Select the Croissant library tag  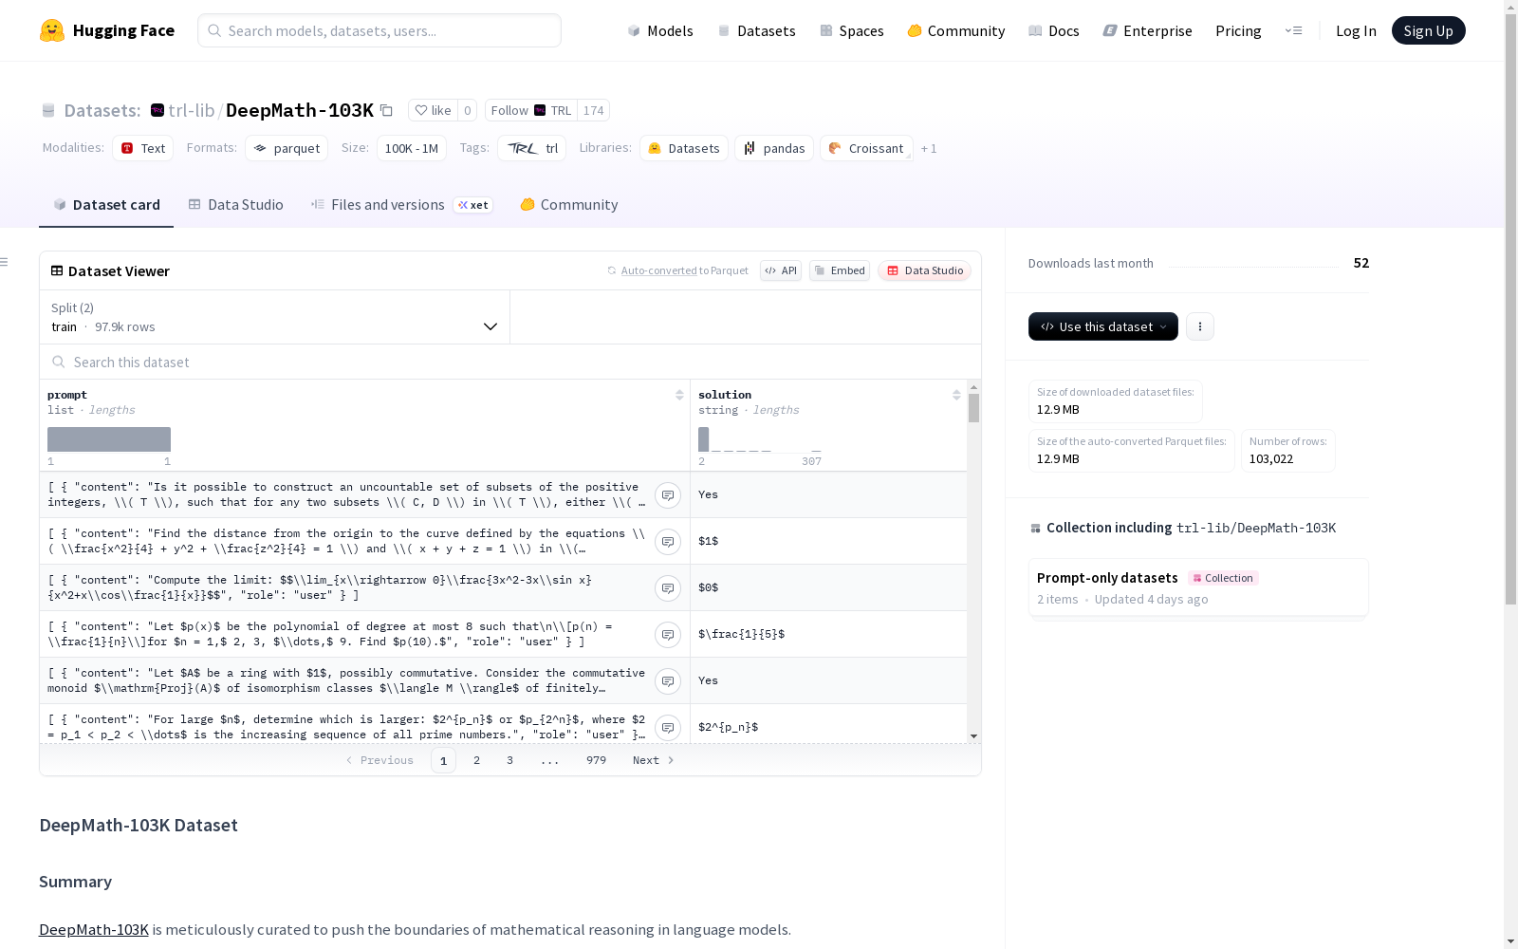866,148
